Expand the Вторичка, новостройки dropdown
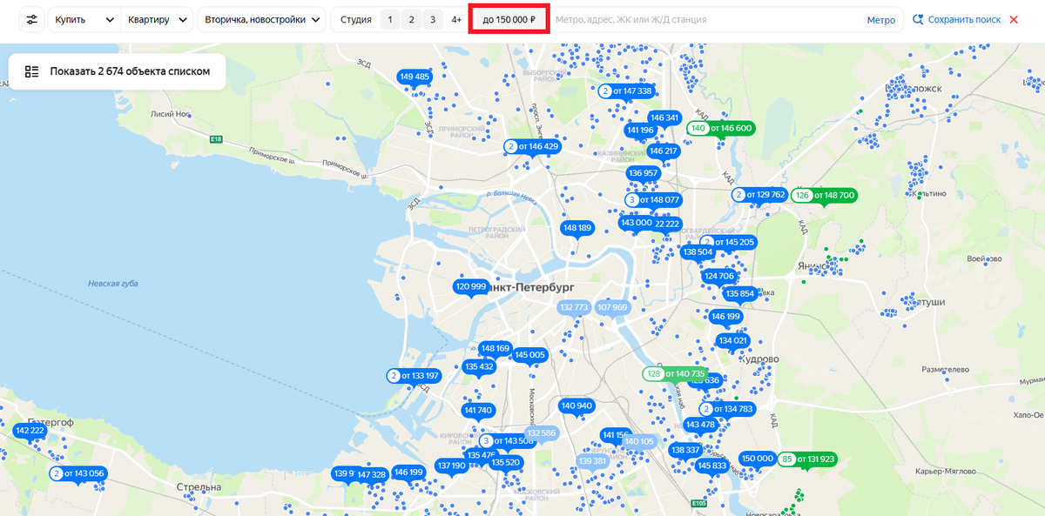Screen dimensions: 1045x516 (262, 19)
